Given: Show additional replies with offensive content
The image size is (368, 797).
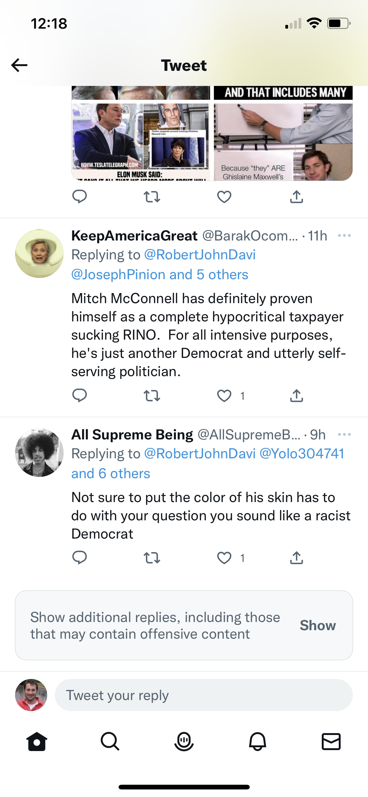Looking at the screenshot, I should pyautogui.click(x=318, y=625).
